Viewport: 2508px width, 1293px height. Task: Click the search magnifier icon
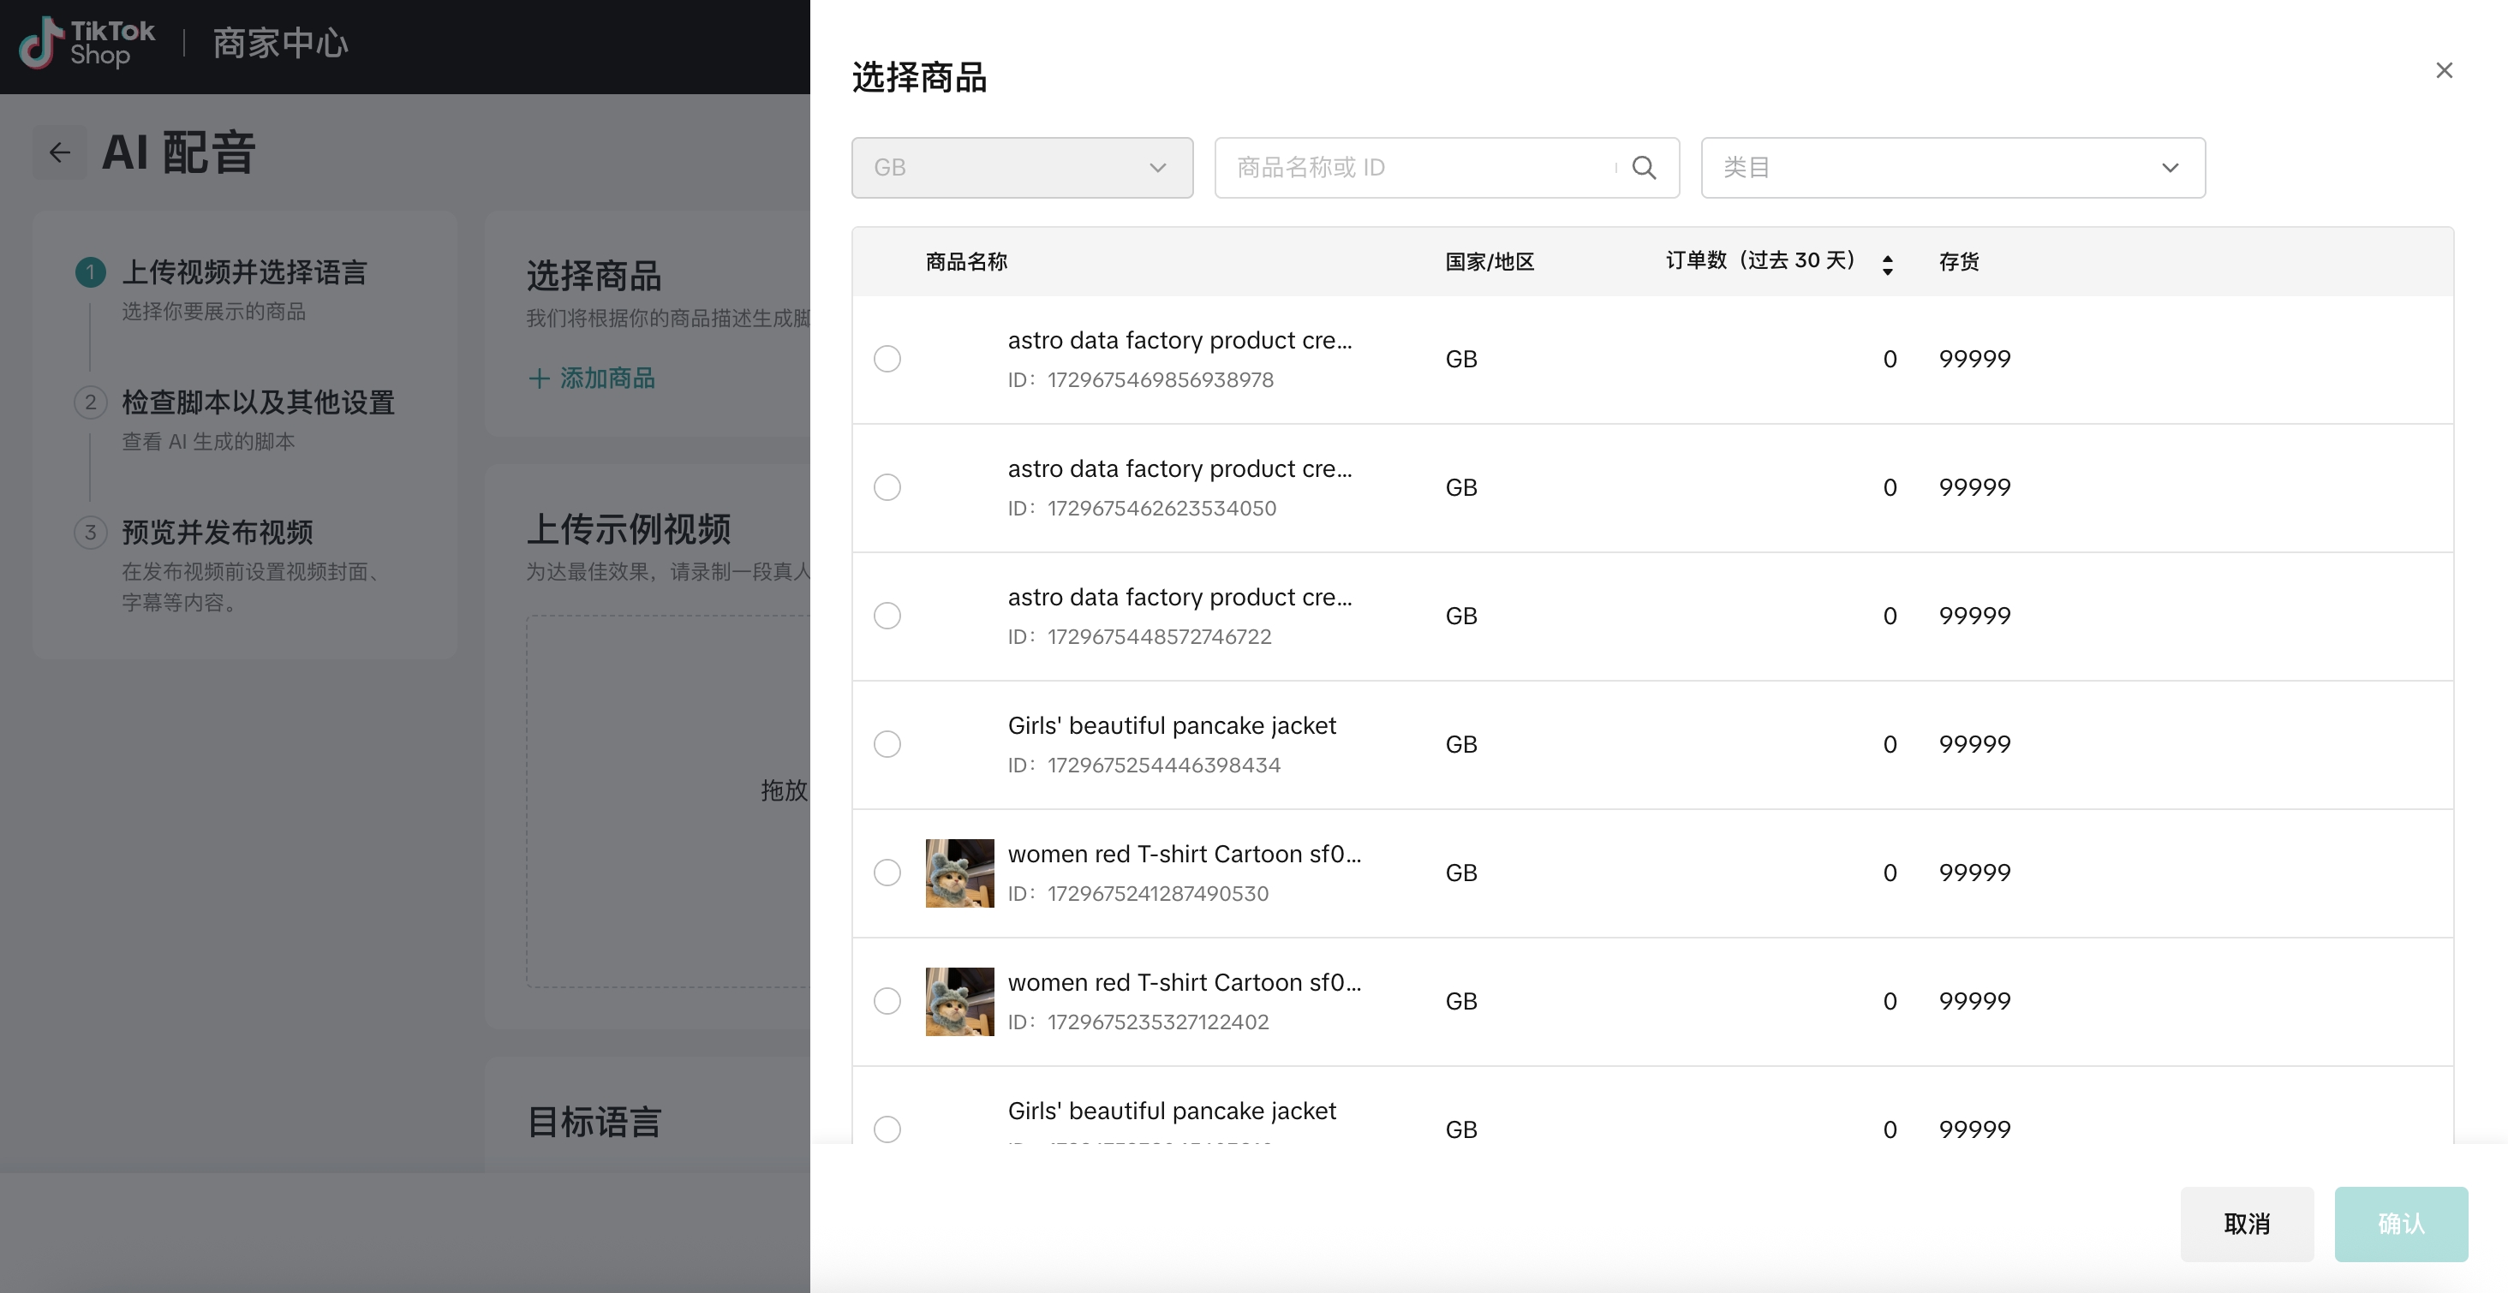tap(1644, 168)
